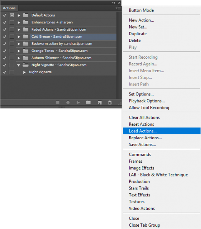Click the Create new set folder icon

coord(88,102)
